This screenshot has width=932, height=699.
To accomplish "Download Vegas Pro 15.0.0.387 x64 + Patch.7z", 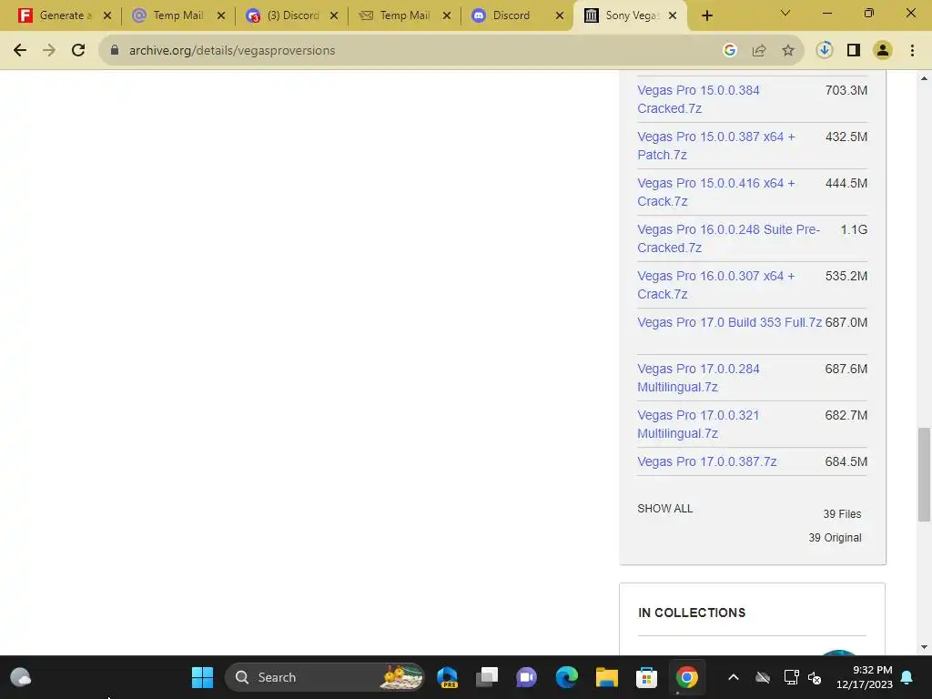I will coord(715,146).
